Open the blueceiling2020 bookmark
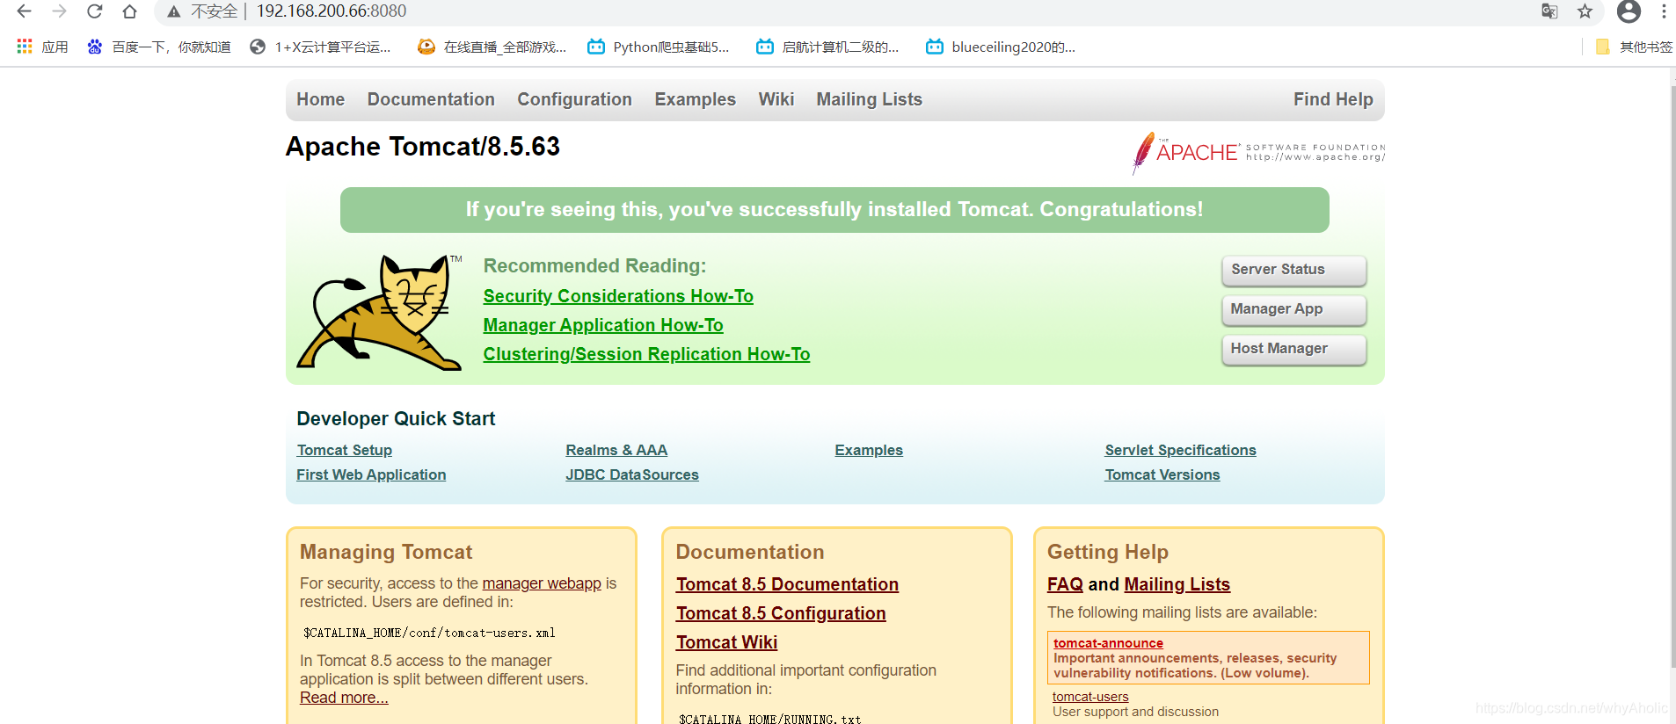 [x=1001, y=47]
